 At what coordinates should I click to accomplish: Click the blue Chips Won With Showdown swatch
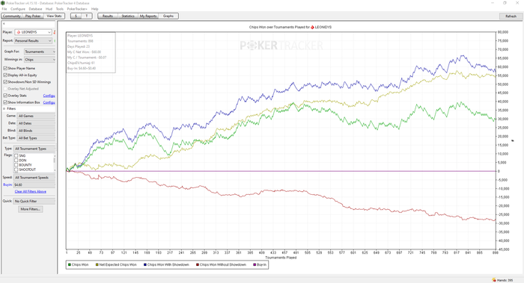(145, 264)
